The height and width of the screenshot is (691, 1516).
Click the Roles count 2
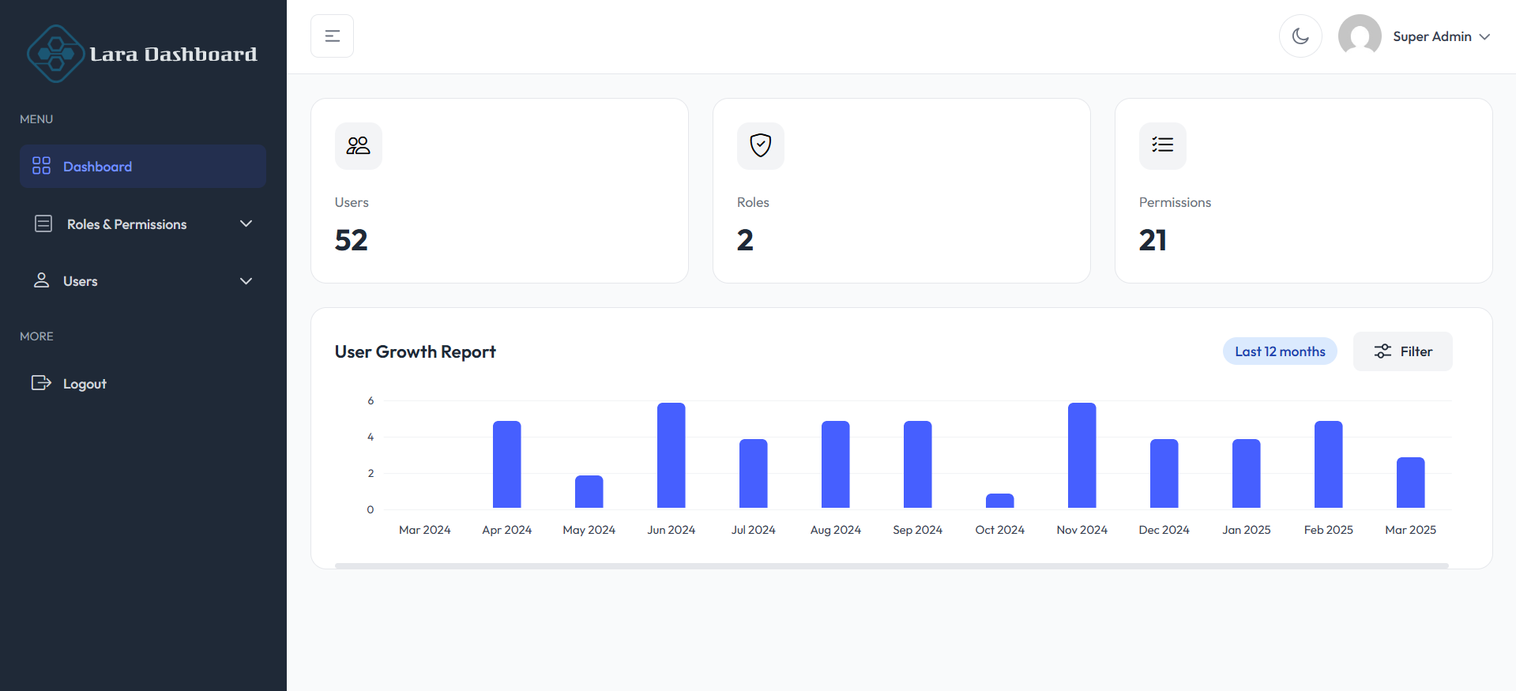pyautogui.click(x=745, y=240)
